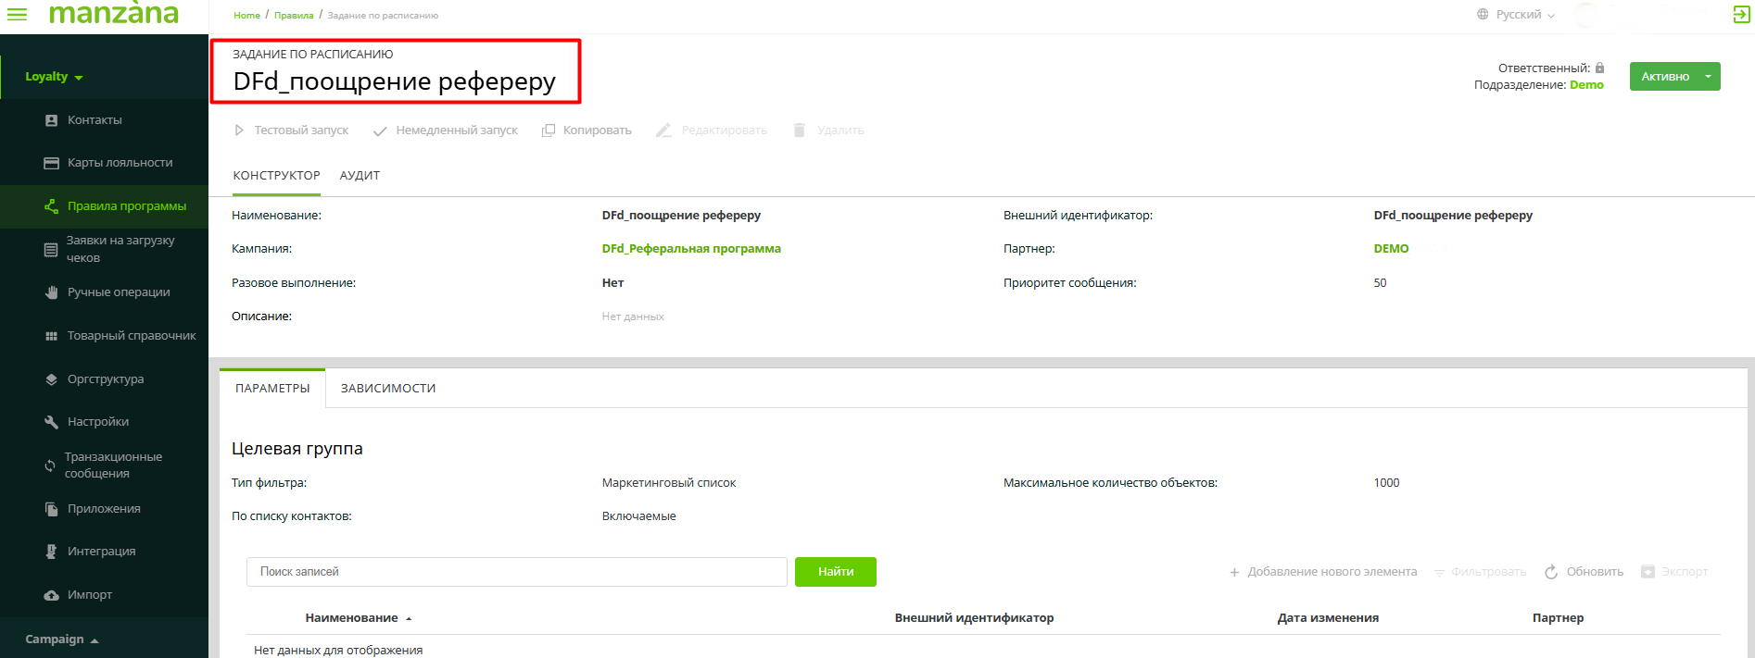Open the Русский language dropdown

click(x=1517, y=15)
